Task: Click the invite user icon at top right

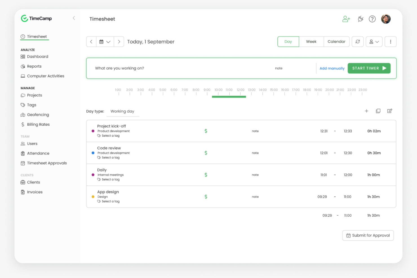Action: pos(346,19)
